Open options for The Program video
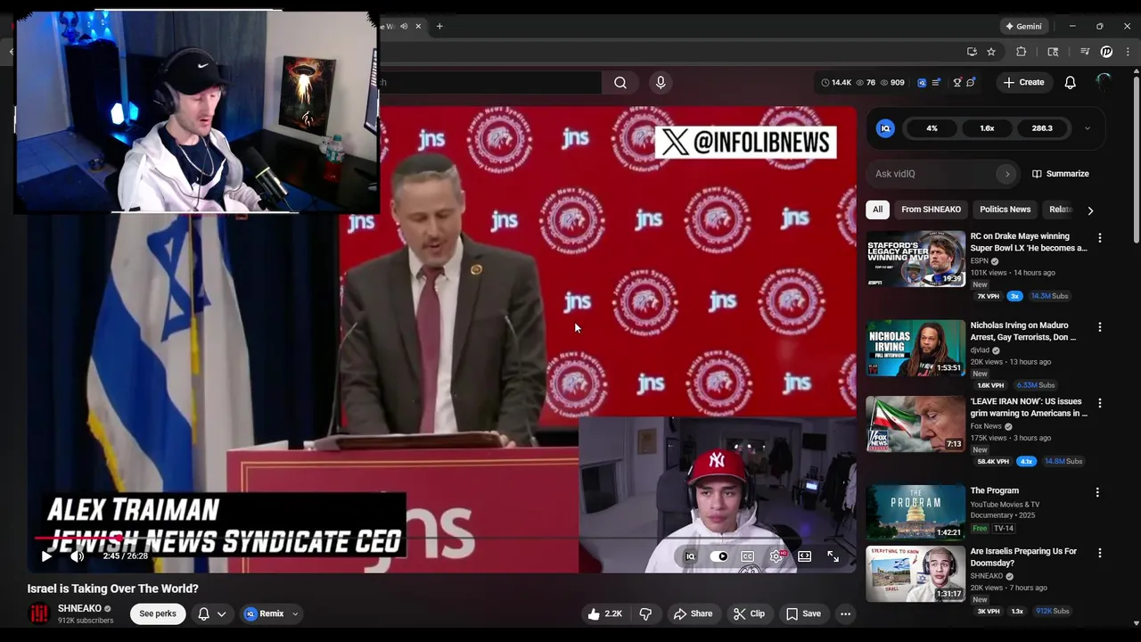 click(1097, 492)
